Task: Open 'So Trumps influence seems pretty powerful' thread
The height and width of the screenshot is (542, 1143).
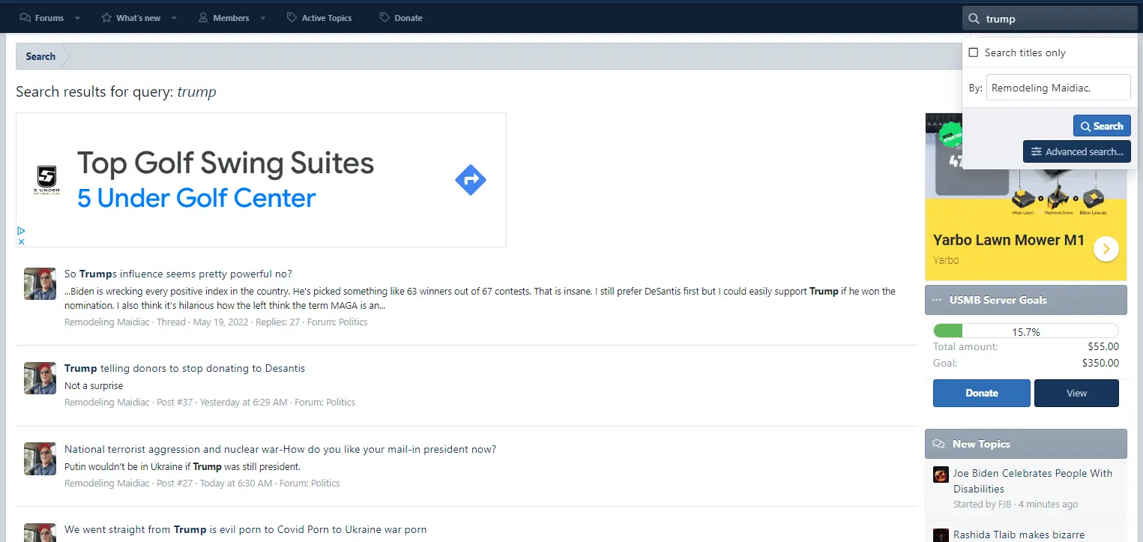Action: [178, 274]
